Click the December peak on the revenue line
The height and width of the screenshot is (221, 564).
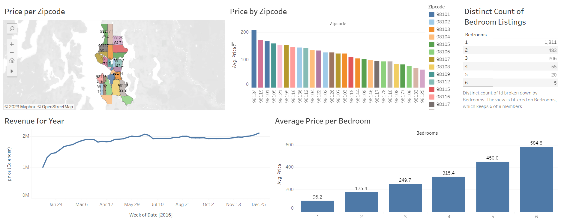click(x=259, y=132)
